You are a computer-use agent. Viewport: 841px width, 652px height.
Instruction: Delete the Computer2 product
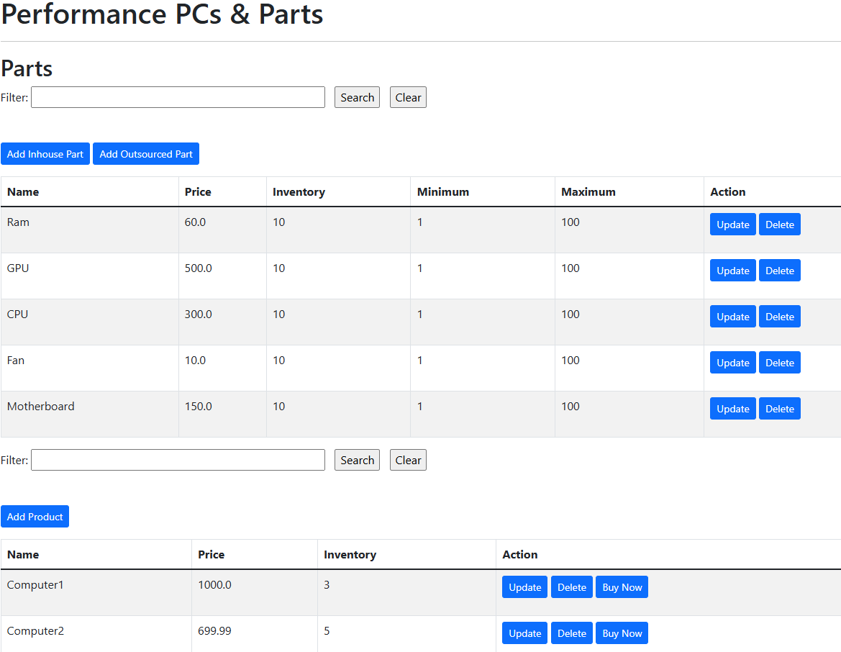point(572,633)
